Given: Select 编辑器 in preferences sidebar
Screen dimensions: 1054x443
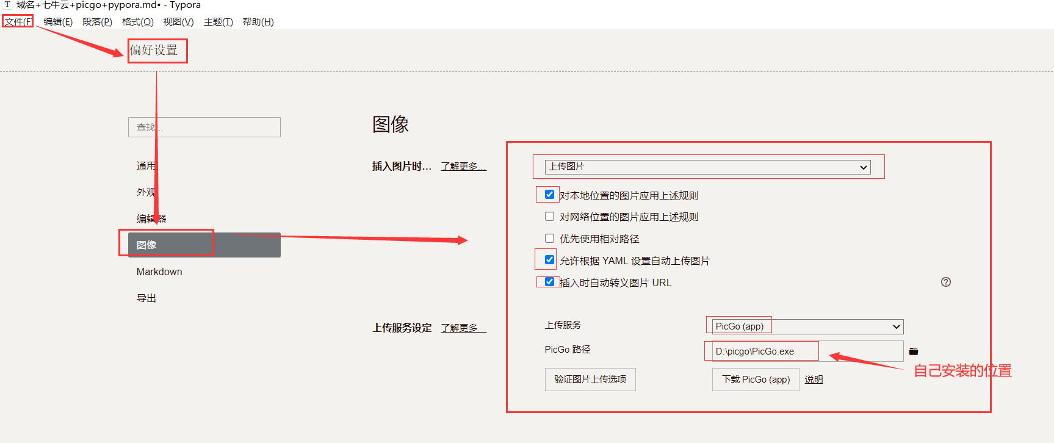Looking at the screenshot, I should tap(204, 218).
